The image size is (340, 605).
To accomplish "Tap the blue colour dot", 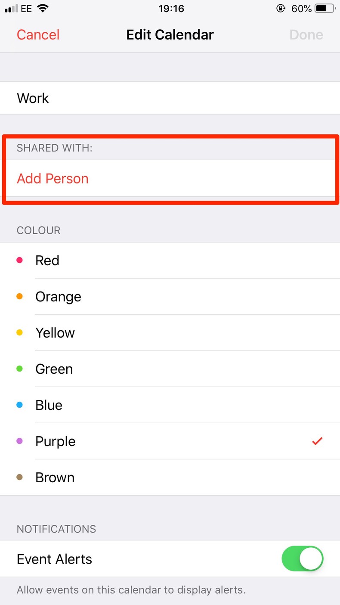I will [19, 405].
